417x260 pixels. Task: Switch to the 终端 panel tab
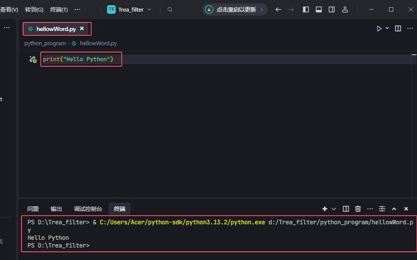(x=119, y=209)
